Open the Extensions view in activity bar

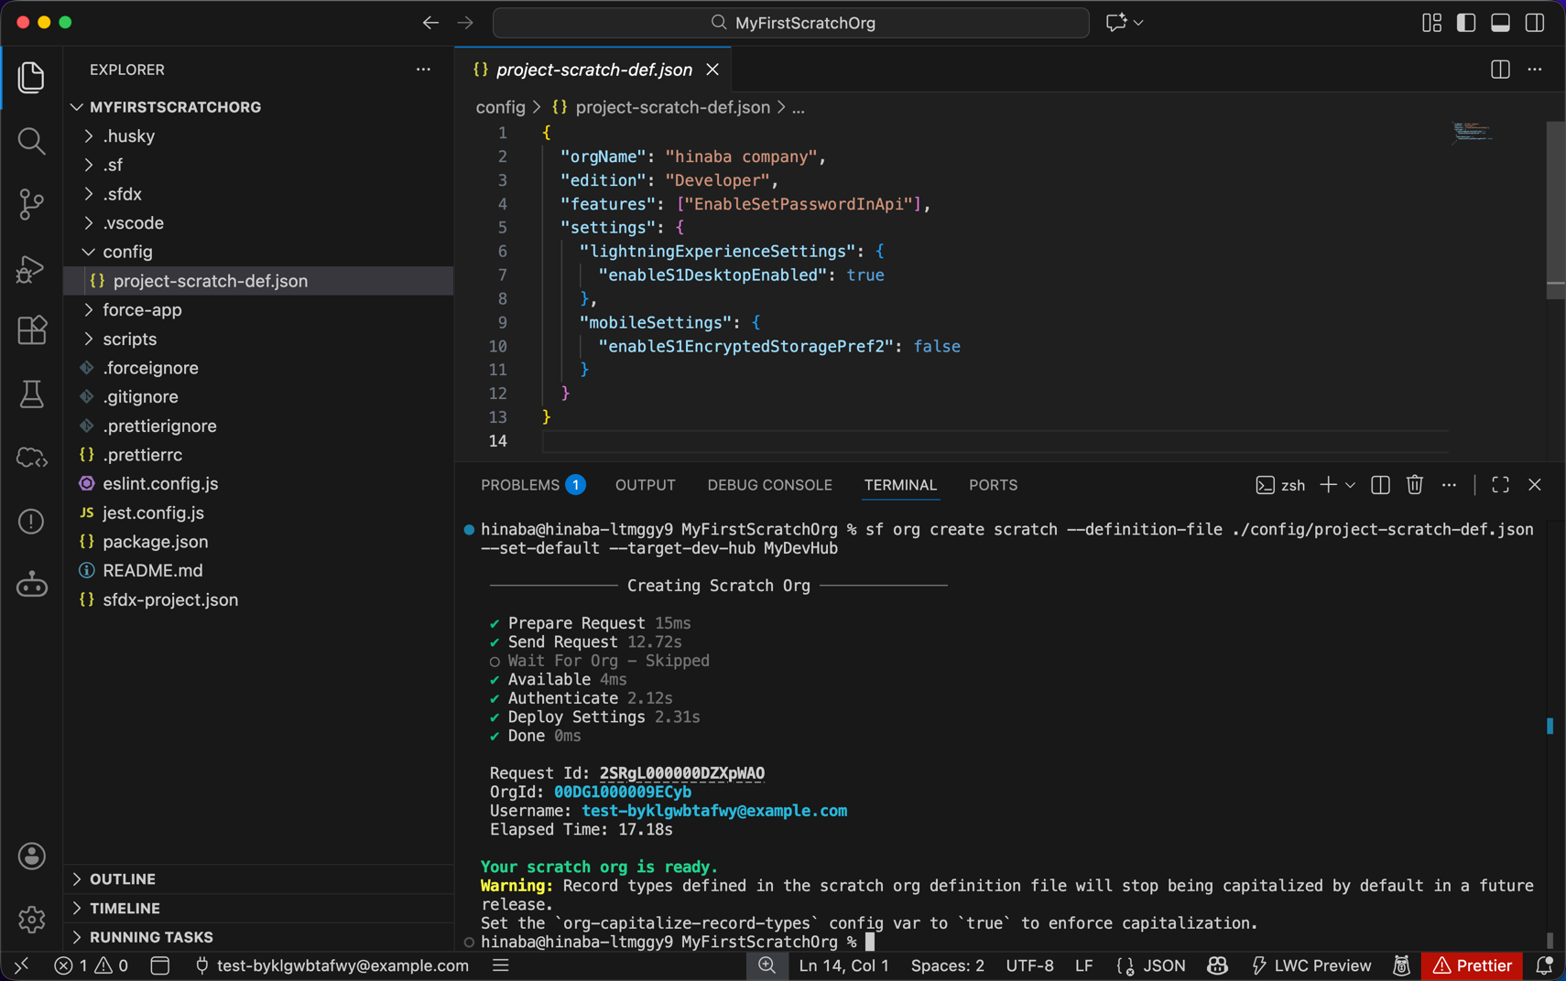(31, 329)
